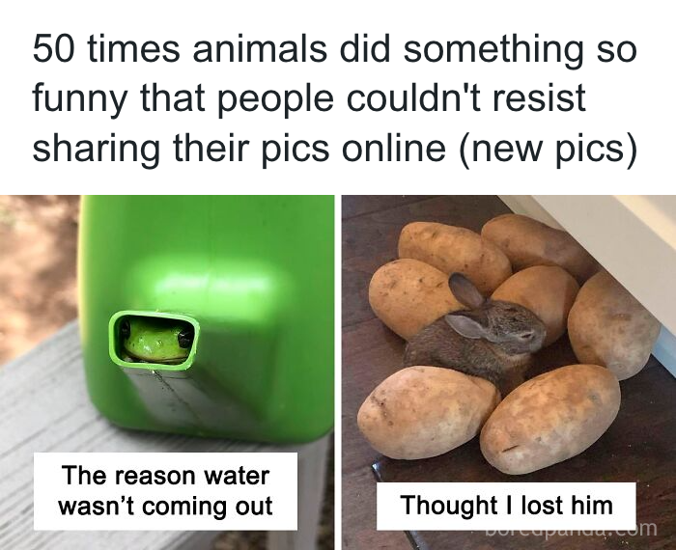Viewport: 676px width, 550px height.
Task: Click the word "funny" in the headline
Action: coord(80,98)
